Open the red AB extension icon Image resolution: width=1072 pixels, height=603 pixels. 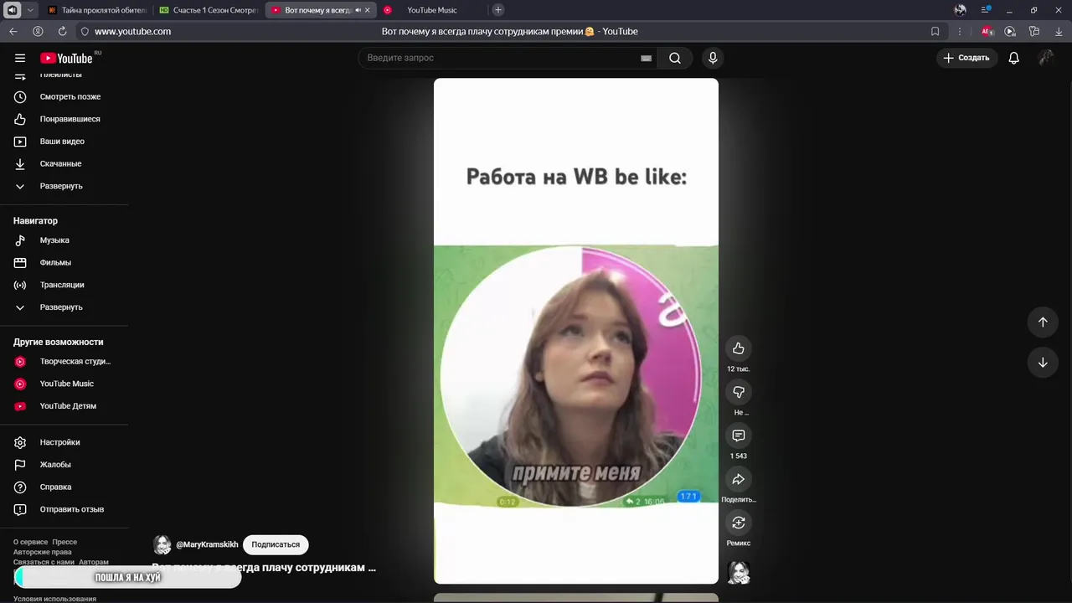pyautogui.click(x=987, y=31)
